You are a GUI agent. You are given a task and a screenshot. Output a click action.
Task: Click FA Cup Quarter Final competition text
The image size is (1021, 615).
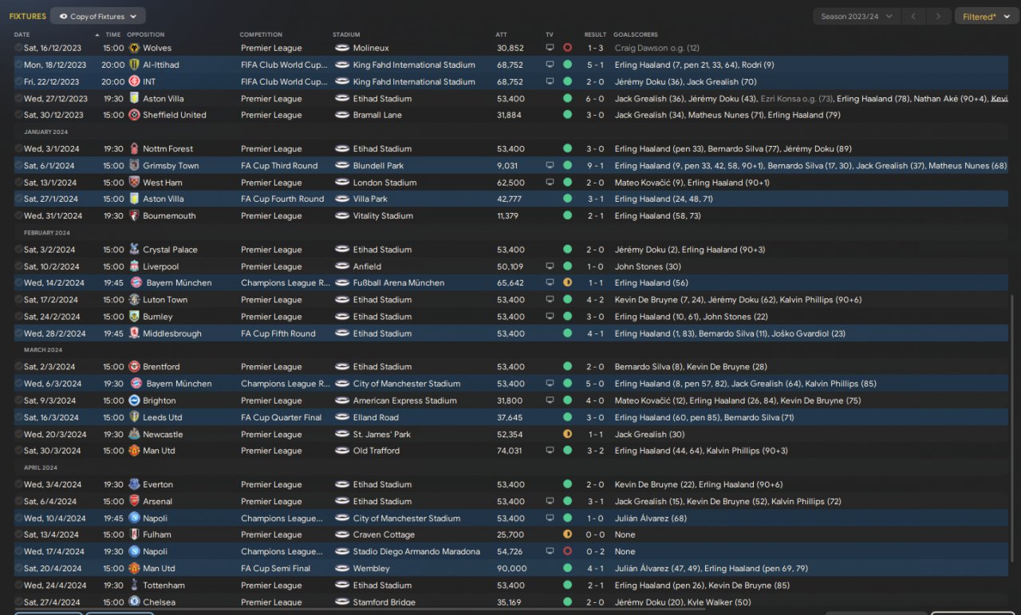pos(282,417)
